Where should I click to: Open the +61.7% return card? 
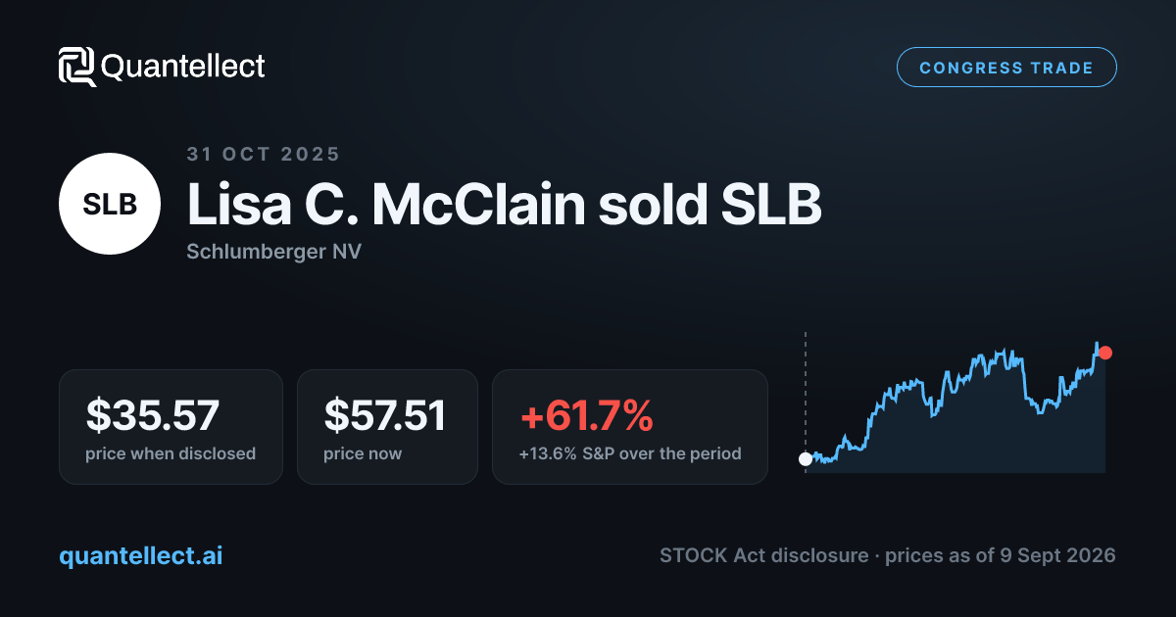630,427
